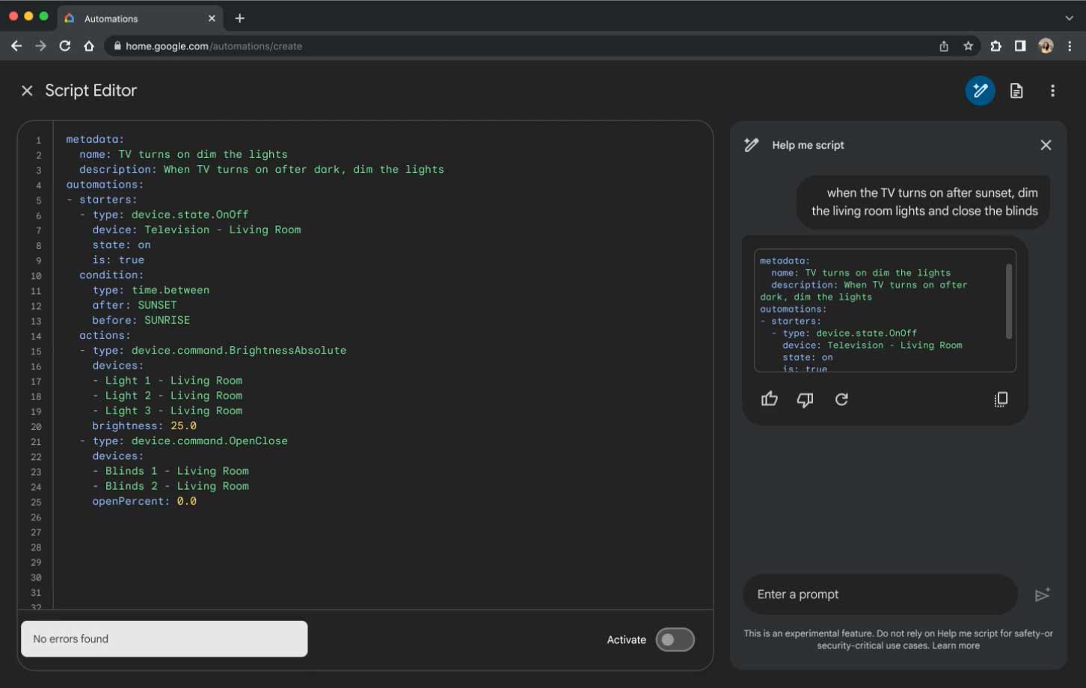Close the Help me script panel
Image resolution: width=1086 pixels, height=688 pixels.
click(x=1046, y=145)
